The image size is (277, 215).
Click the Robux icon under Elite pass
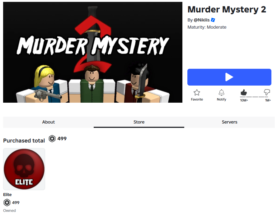point(7,203)
